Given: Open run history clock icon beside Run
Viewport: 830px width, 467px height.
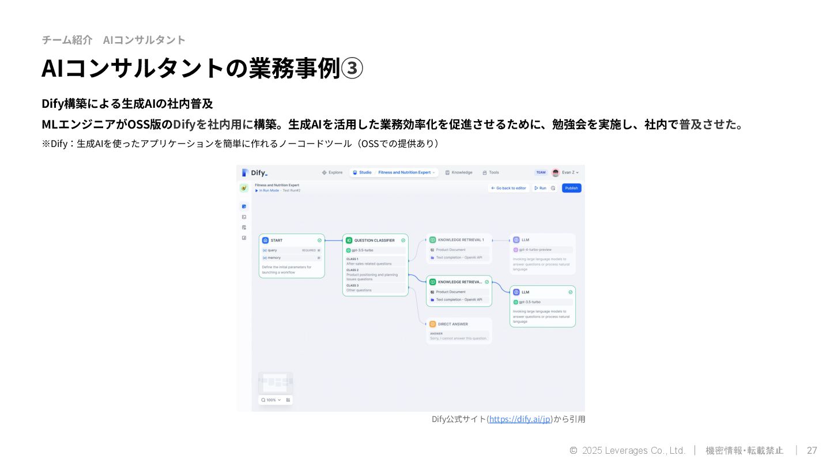Looking at the screenshot, I should click(x=553, y=188).
